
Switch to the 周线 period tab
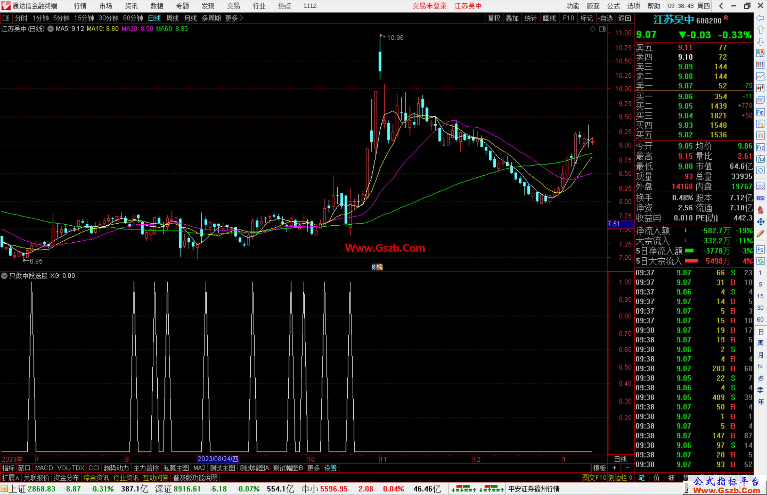point(173,18)
